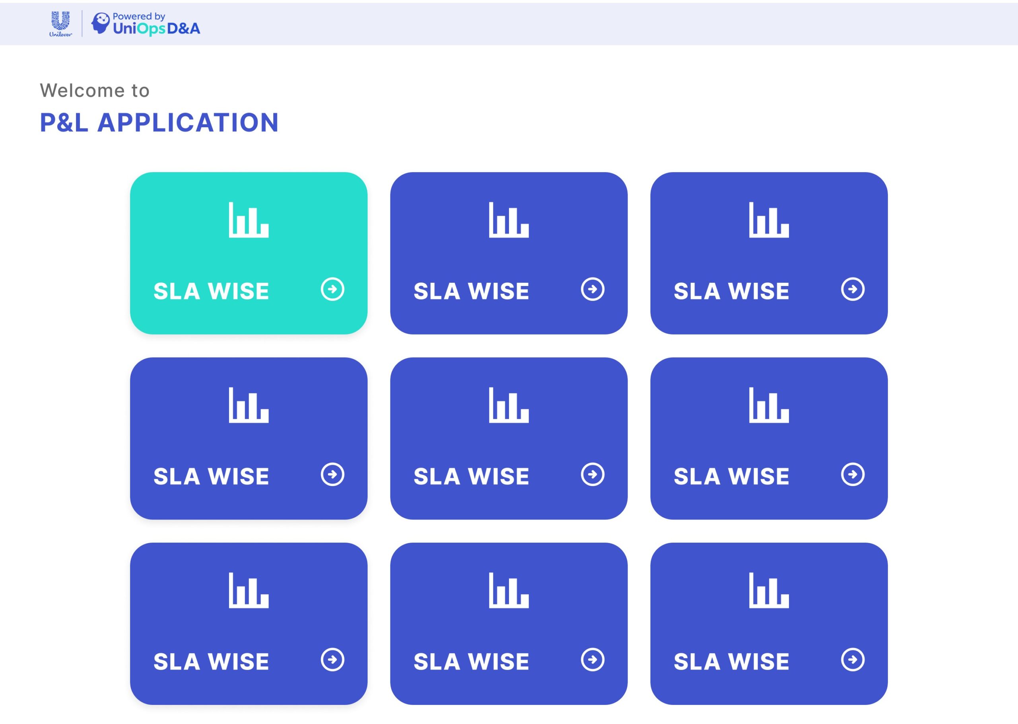Click bar chart icon on bottom-middle card
Screen dimensions: 1018x724
tap(509, 590)
